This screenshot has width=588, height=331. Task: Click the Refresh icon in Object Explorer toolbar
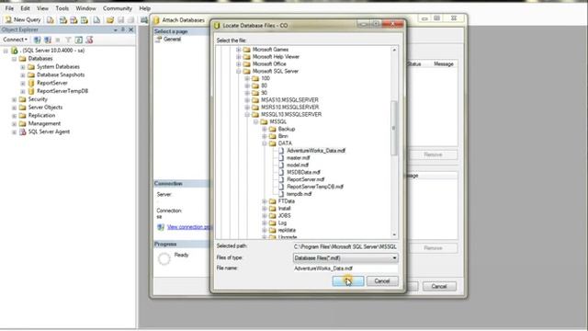79,40
